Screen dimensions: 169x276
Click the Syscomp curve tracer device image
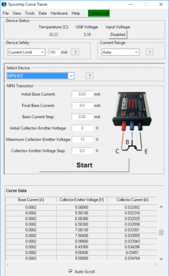tap(132, 111)
